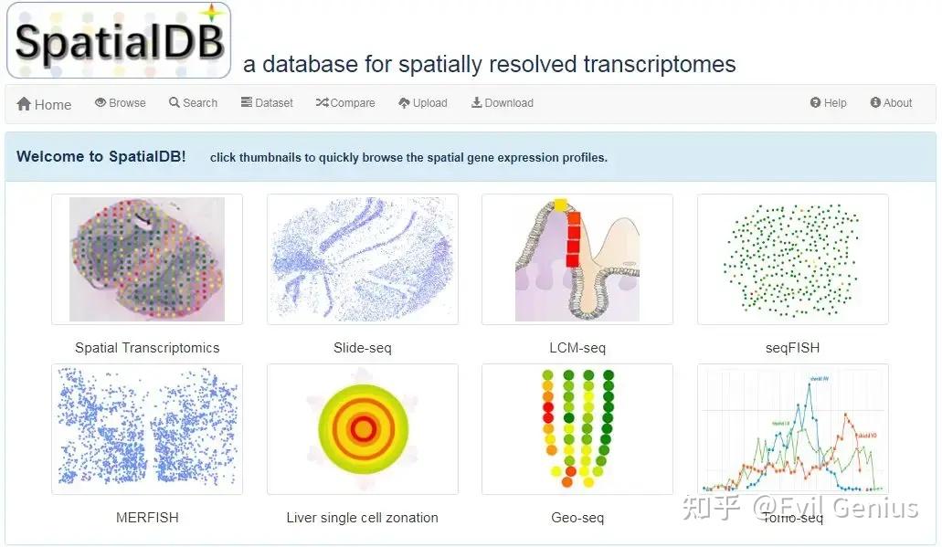Open the Spatial Transcriptomics thumbnail

[x=147, y=259]
